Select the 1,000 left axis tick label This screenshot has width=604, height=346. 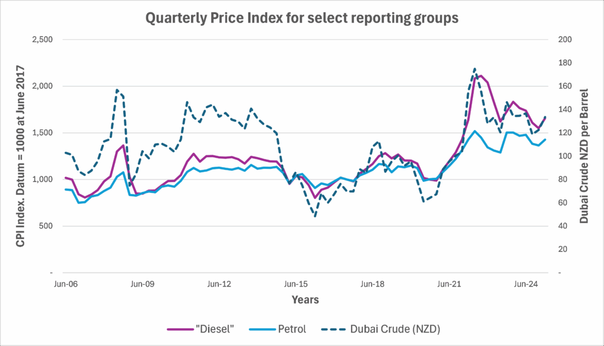click(x=41, y=179)
